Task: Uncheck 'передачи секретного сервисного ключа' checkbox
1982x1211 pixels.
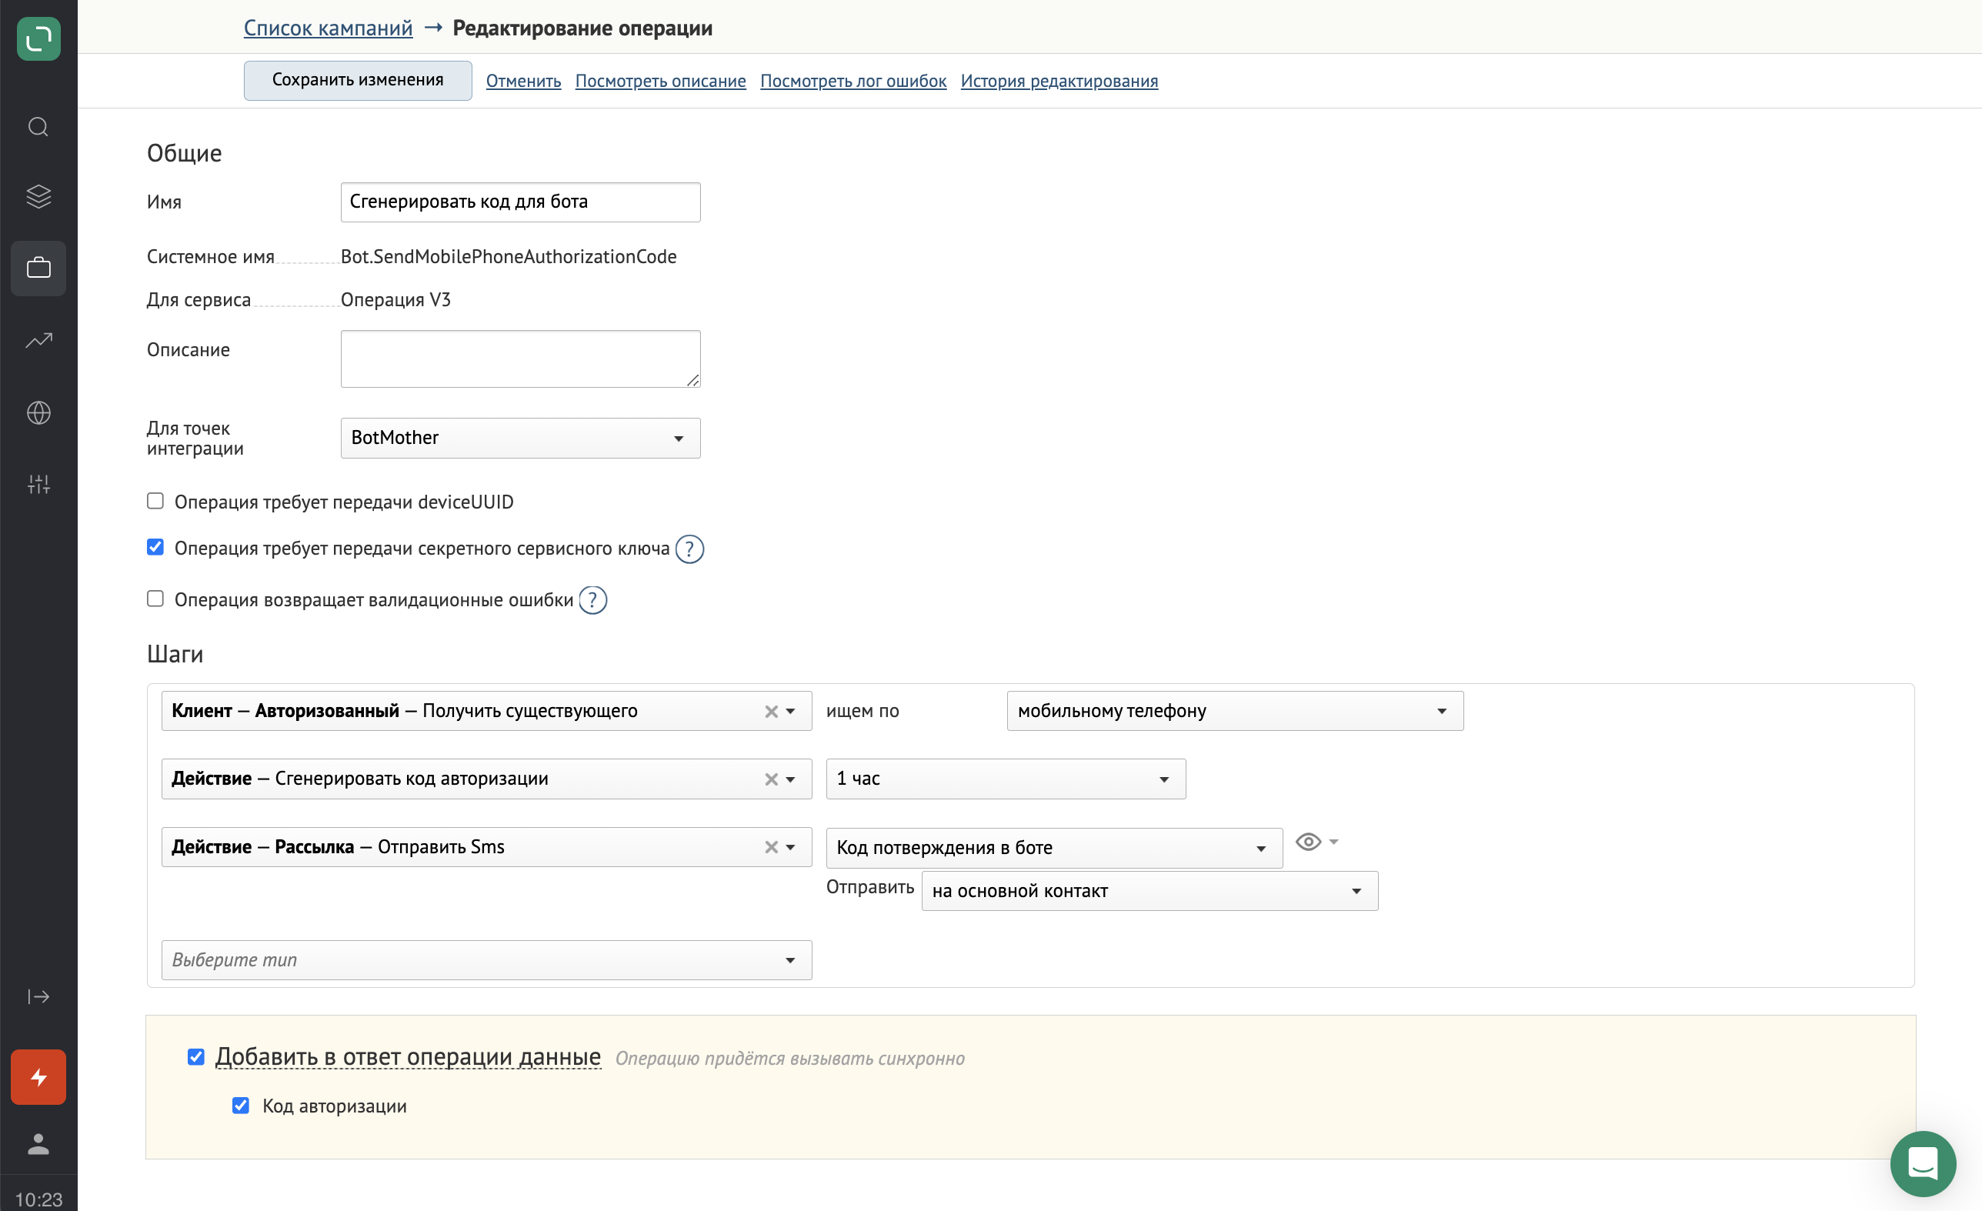Action: tap(155, 548)
